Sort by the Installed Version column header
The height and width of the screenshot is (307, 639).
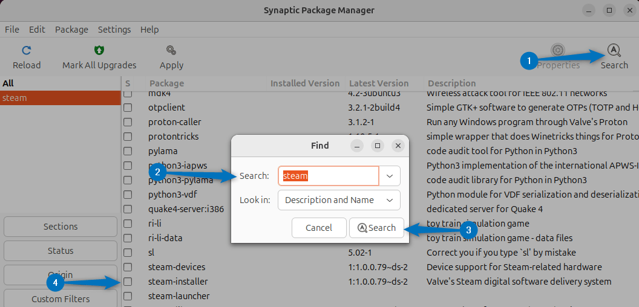coord(305,83)
